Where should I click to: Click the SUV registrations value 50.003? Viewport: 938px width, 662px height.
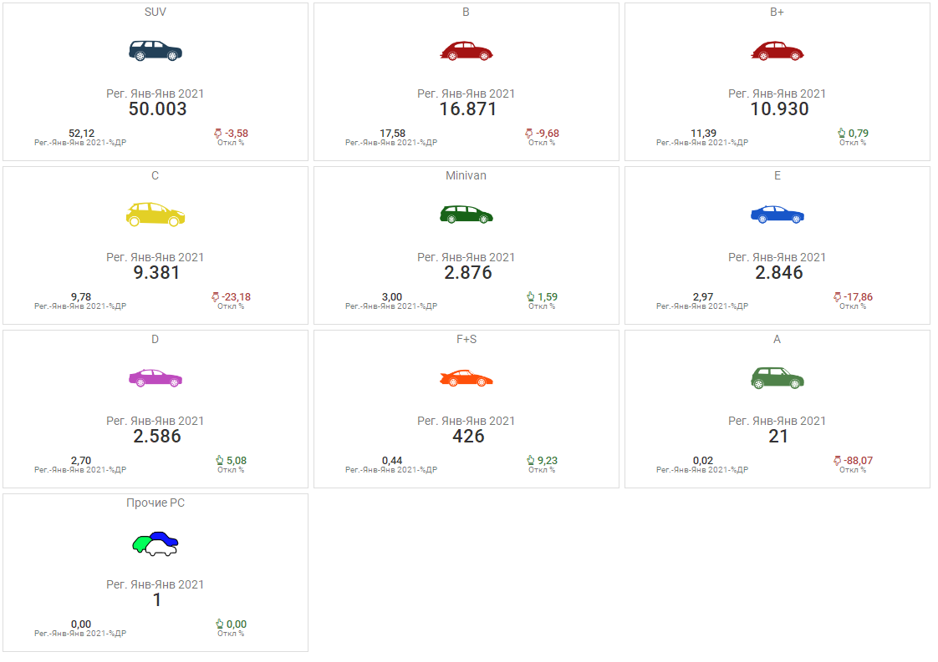pyautogui.click(x=157, y=109)
